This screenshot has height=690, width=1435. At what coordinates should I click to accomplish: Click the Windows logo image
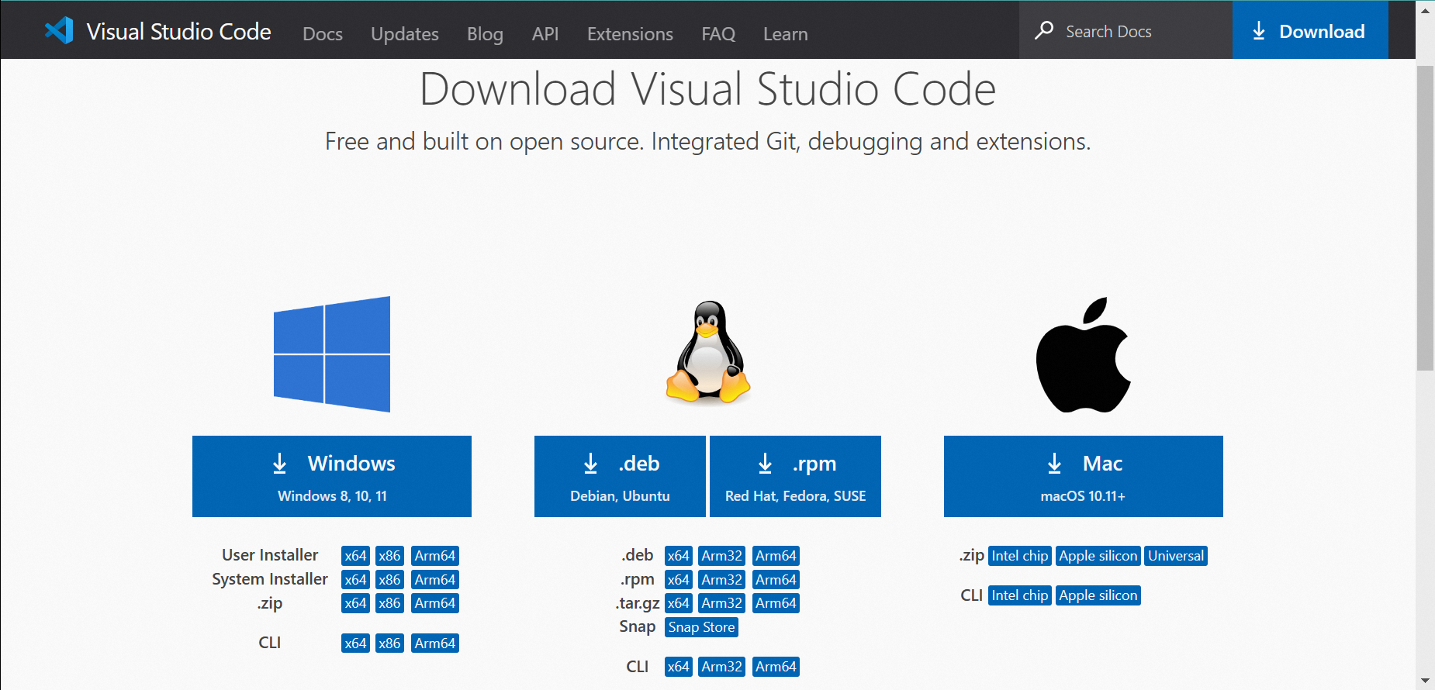coord(332,354)
